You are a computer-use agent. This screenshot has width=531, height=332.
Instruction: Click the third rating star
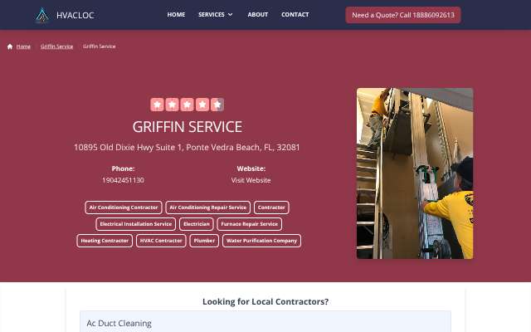[x=188, y=105]
